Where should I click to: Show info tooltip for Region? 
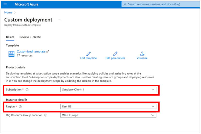coord(20,107)
